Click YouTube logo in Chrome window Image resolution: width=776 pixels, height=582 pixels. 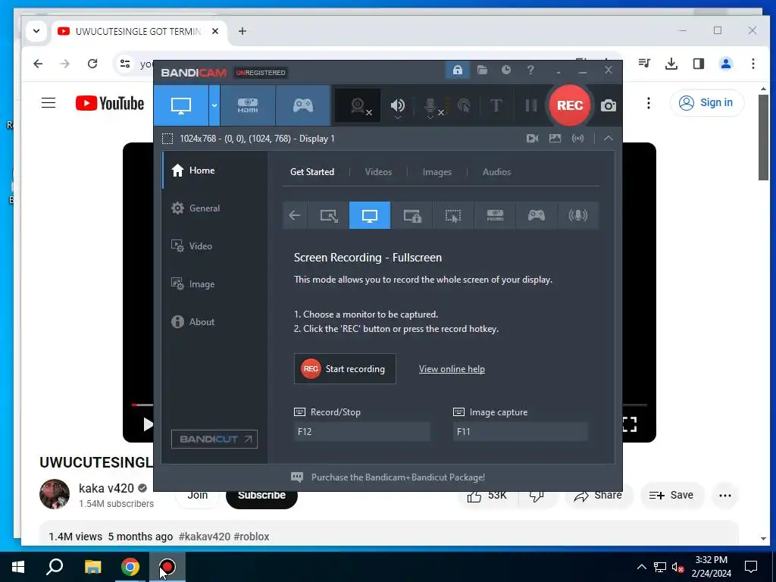[110, 103]
